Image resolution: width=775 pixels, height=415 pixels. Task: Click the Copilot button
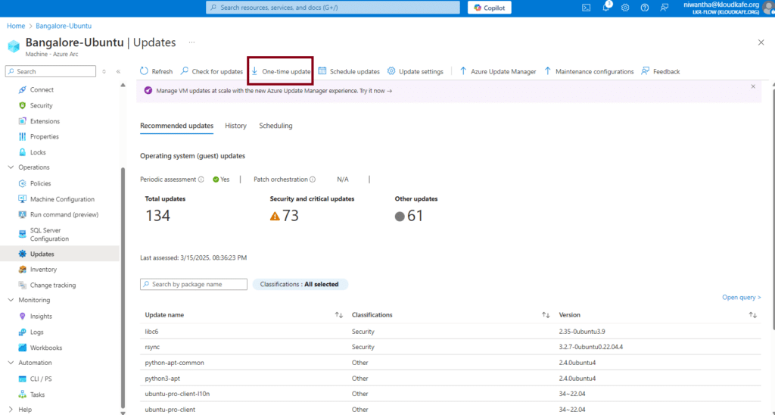pyautogui.click(x=489, y=8)
